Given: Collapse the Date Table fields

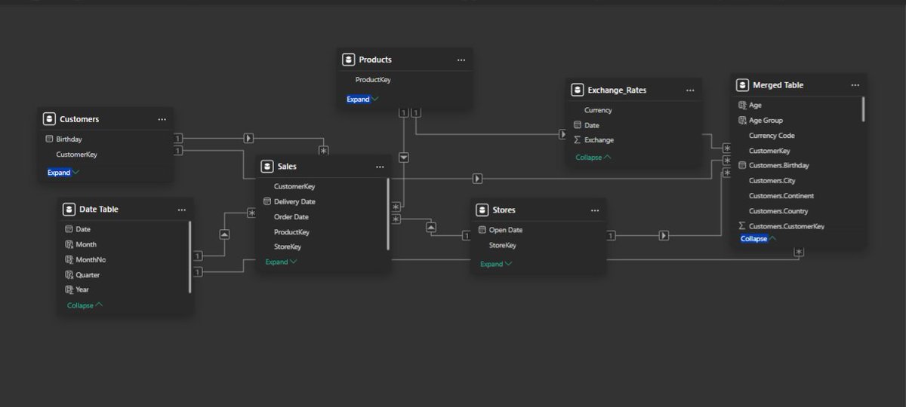Looking at the screenshot, I should click(x=85, y=305).
